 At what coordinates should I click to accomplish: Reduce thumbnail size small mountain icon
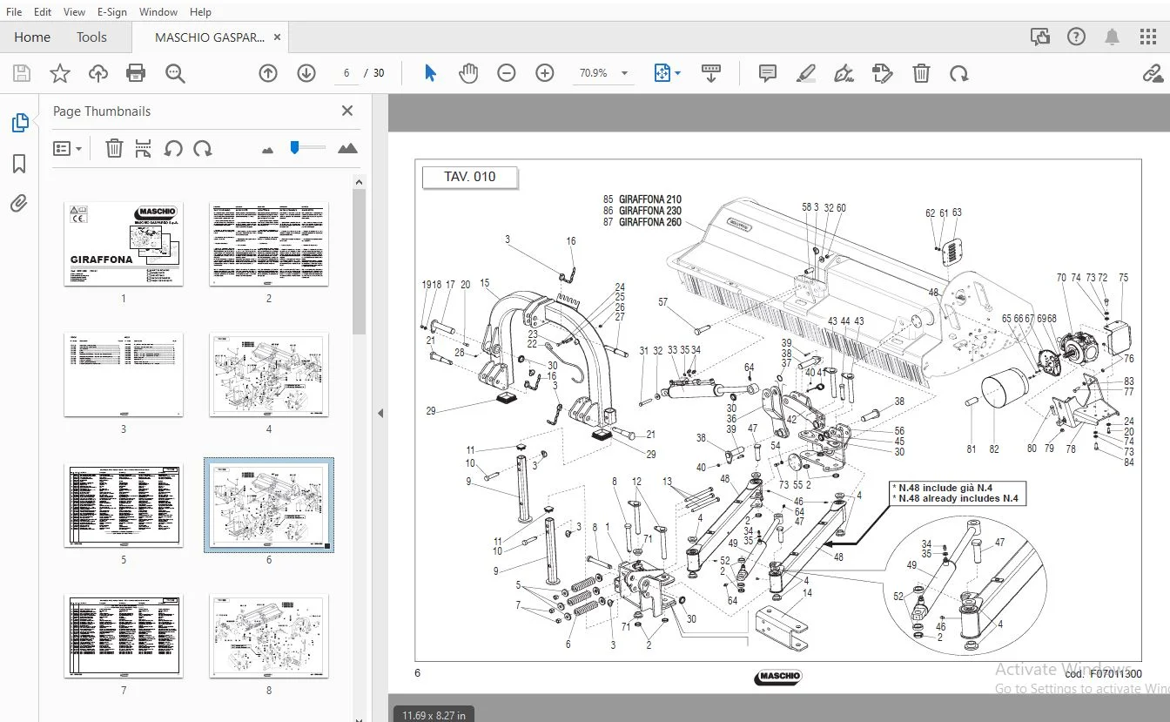[267, 150]
